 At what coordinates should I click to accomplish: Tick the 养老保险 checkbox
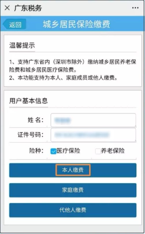point(98,151)
